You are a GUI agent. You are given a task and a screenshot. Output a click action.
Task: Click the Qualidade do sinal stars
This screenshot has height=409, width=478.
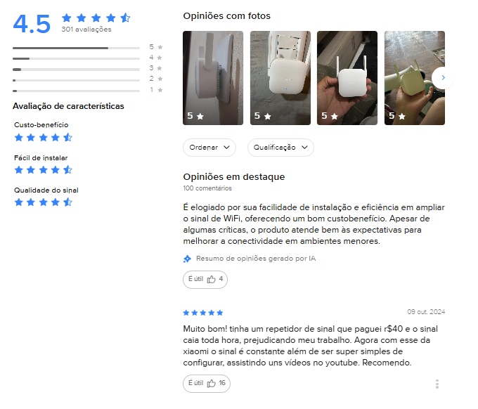click(x=44, y=202)
